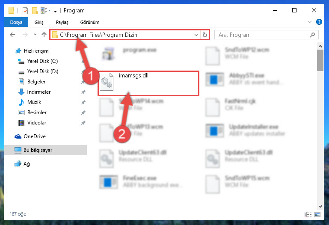
Task: Expand the ribbon with chevron
Action: click(x=309, y=22)
